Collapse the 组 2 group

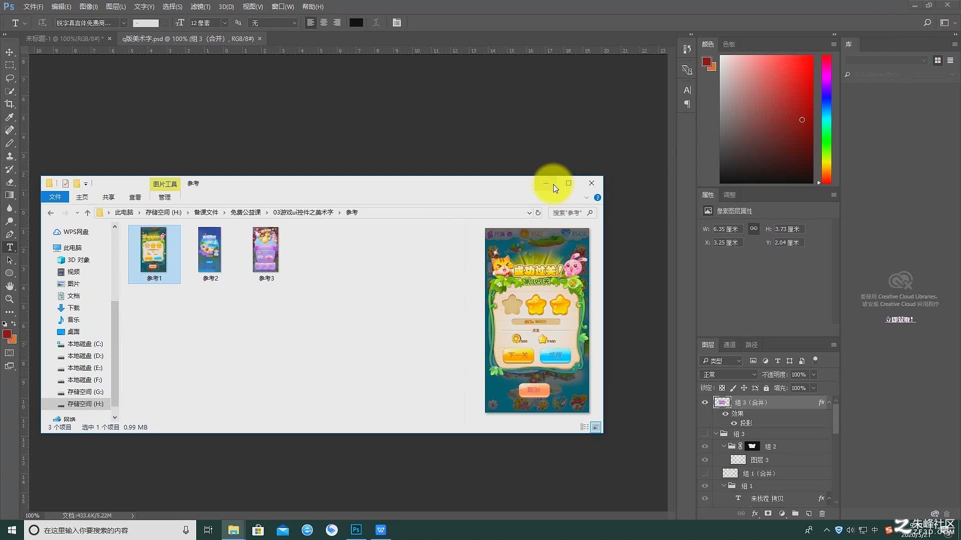(724, 446)
